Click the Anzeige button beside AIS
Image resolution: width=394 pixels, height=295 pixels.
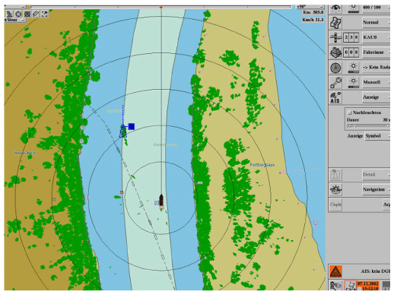tap(377, 97)
